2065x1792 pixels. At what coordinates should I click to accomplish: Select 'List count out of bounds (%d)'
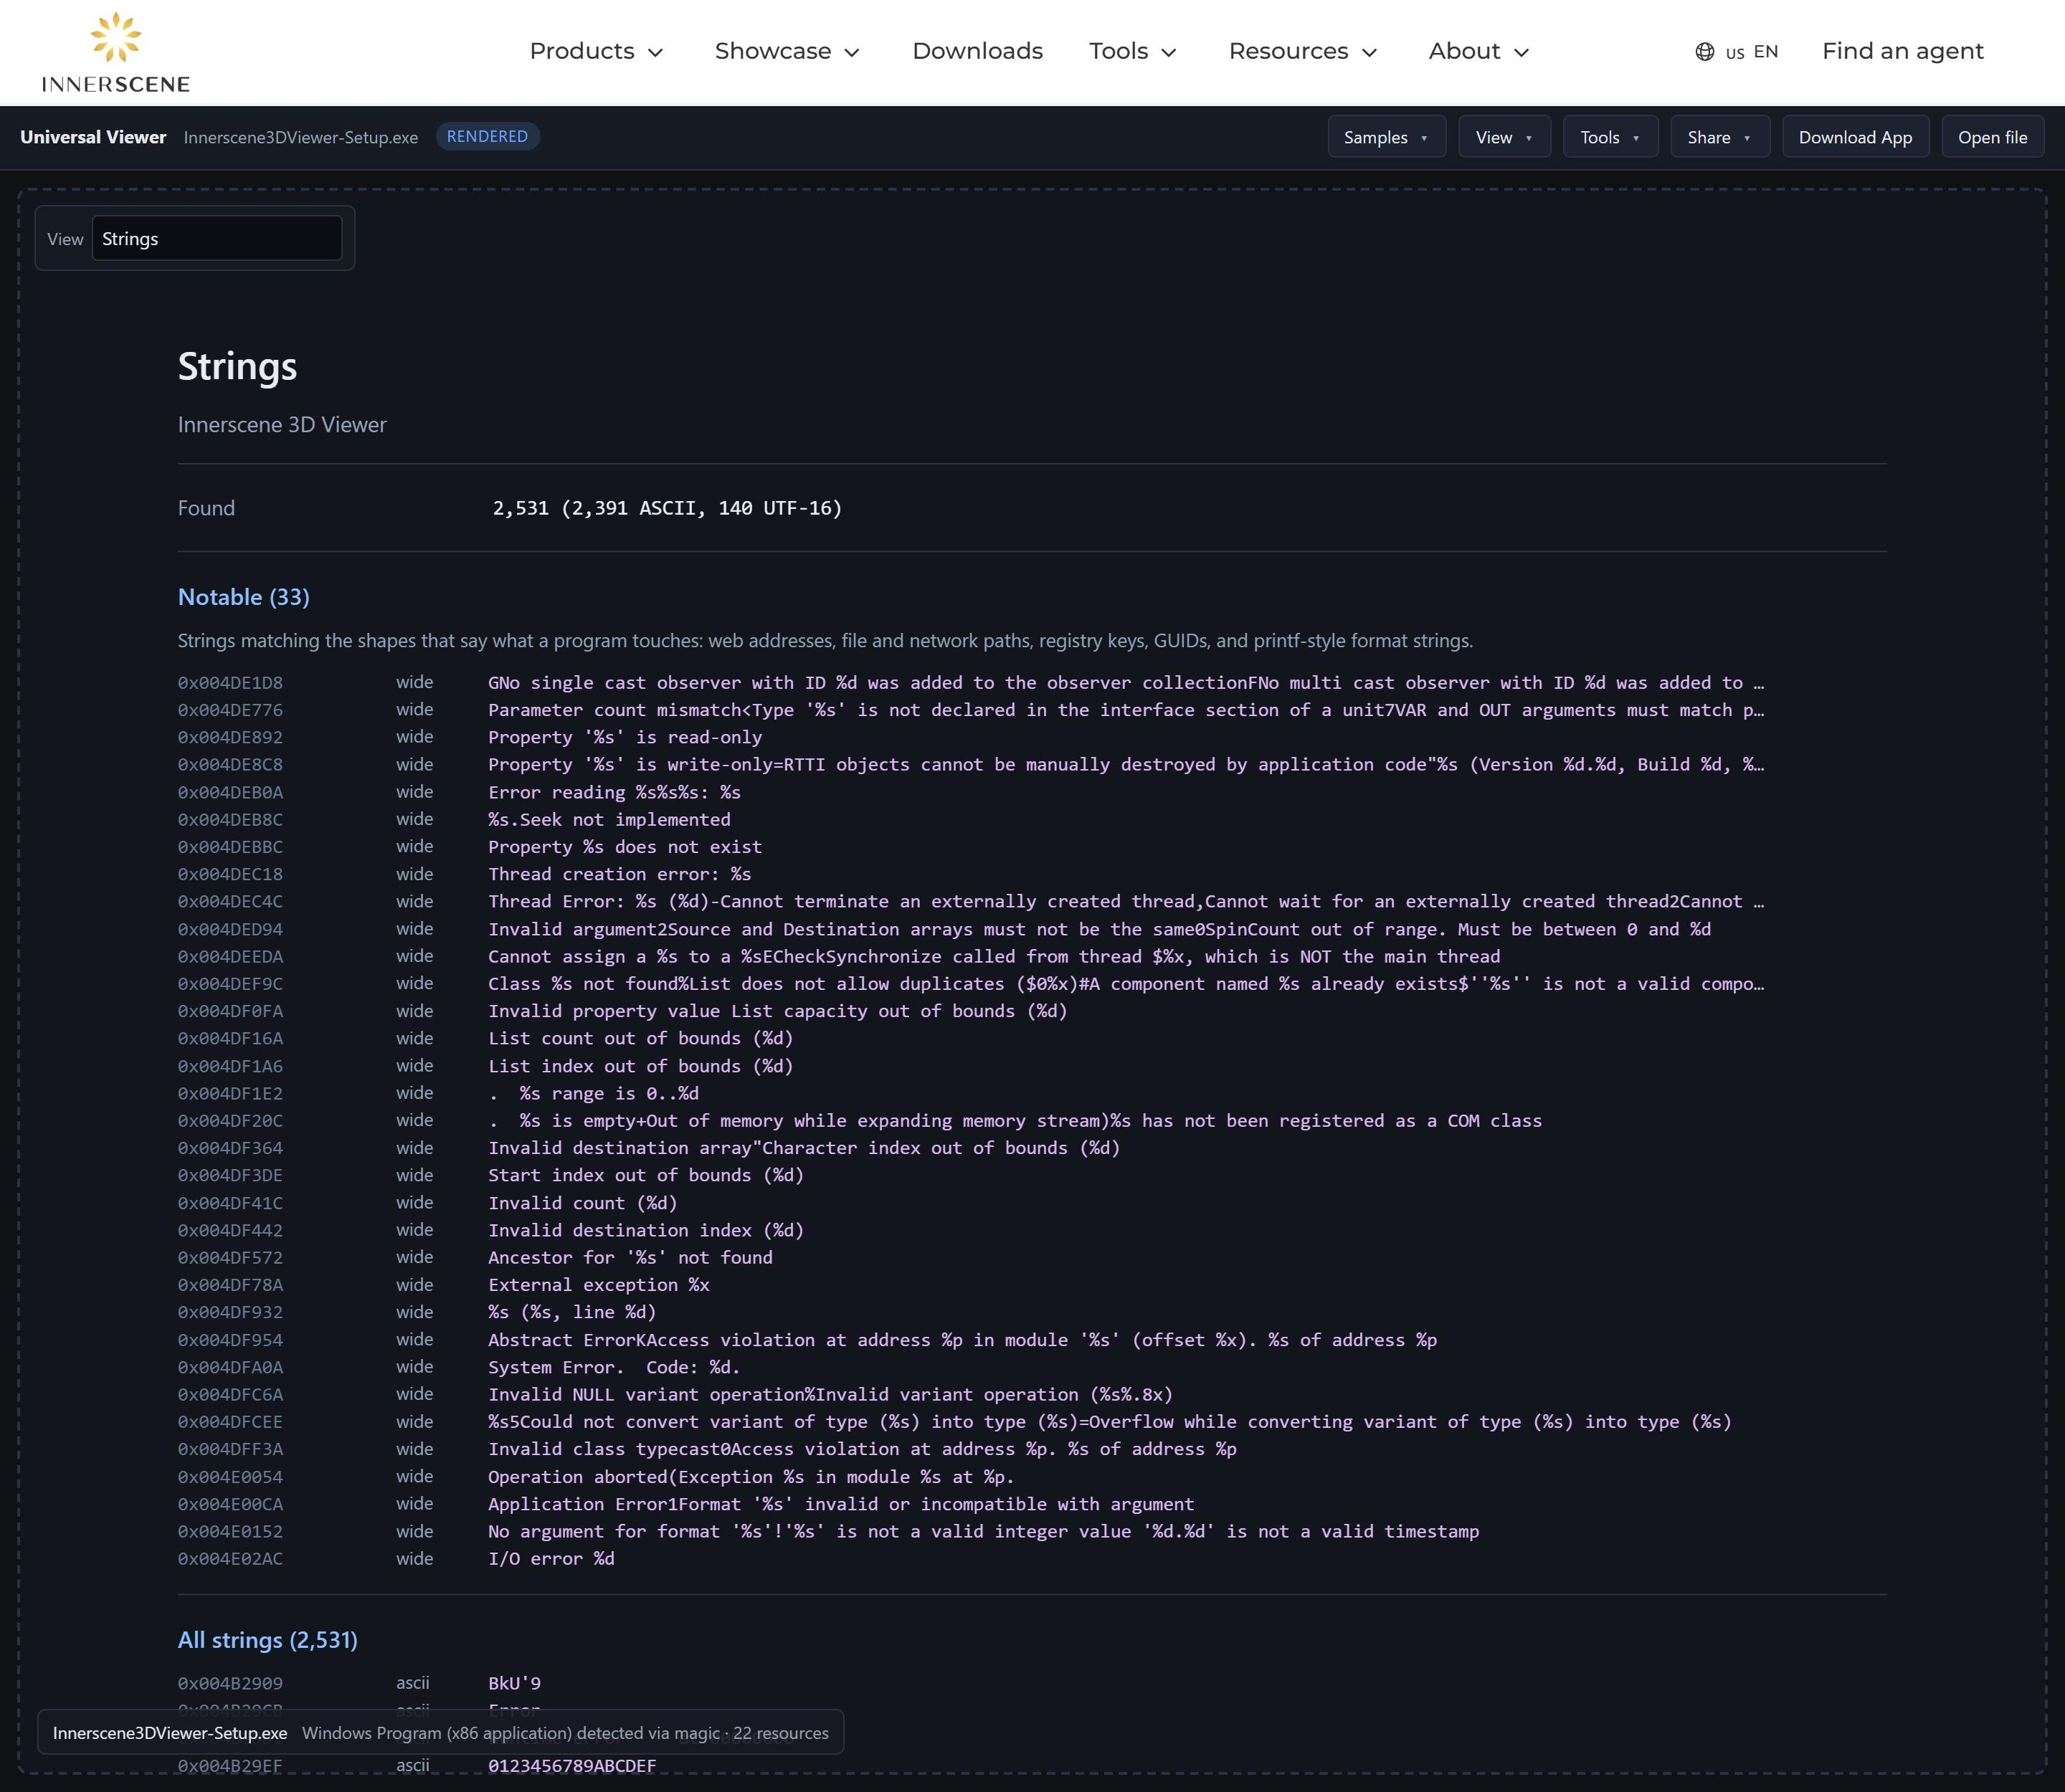coord(640,1038)
